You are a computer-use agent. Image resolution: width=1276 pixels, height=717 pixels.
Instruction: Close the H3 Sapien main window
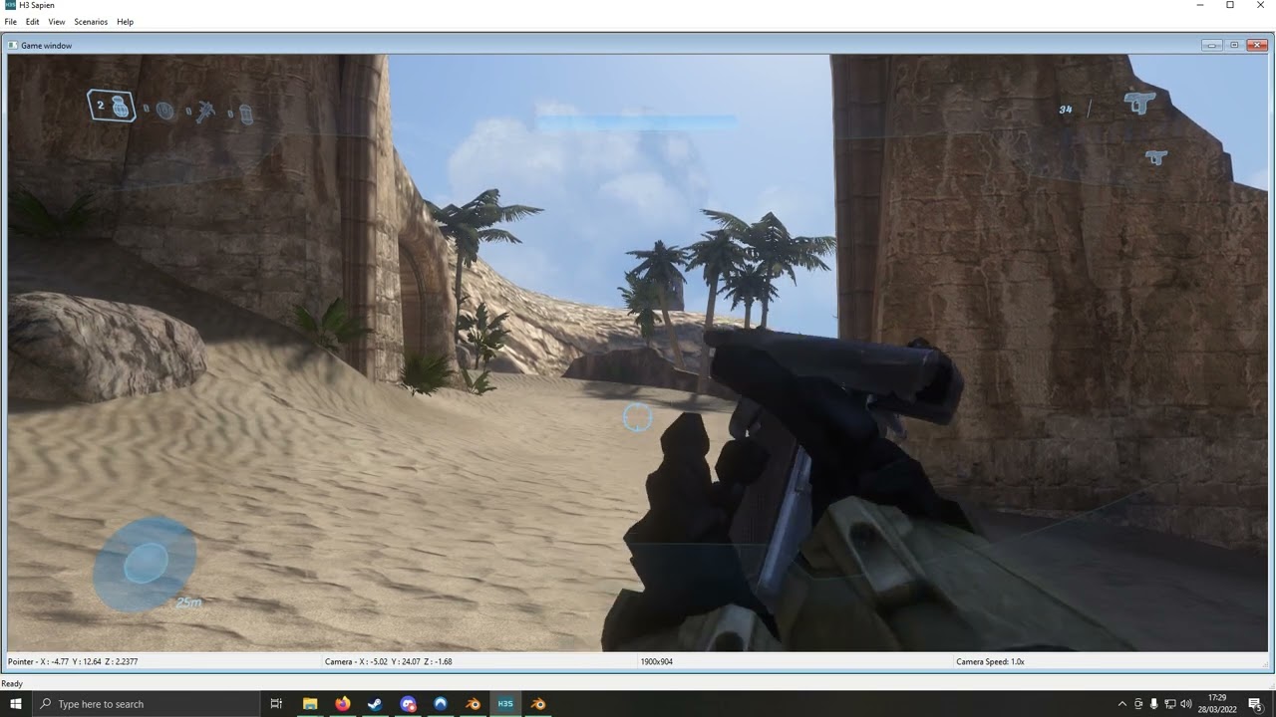pyautogui.click(x=1260, y=6)
